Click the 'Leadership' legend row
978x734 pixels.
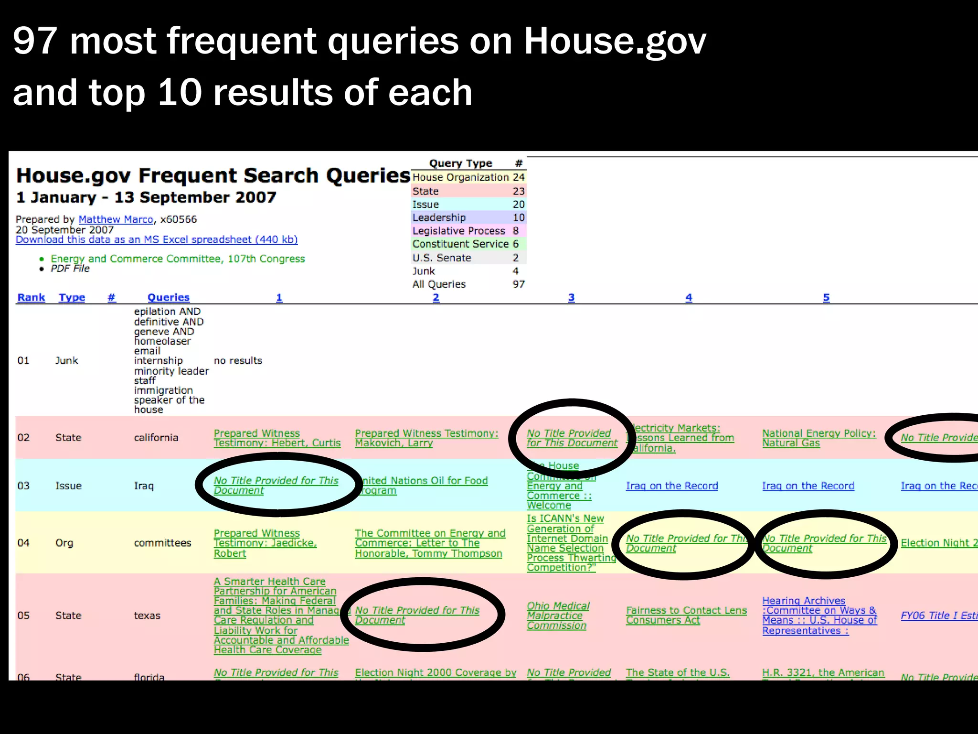(468, 217)
